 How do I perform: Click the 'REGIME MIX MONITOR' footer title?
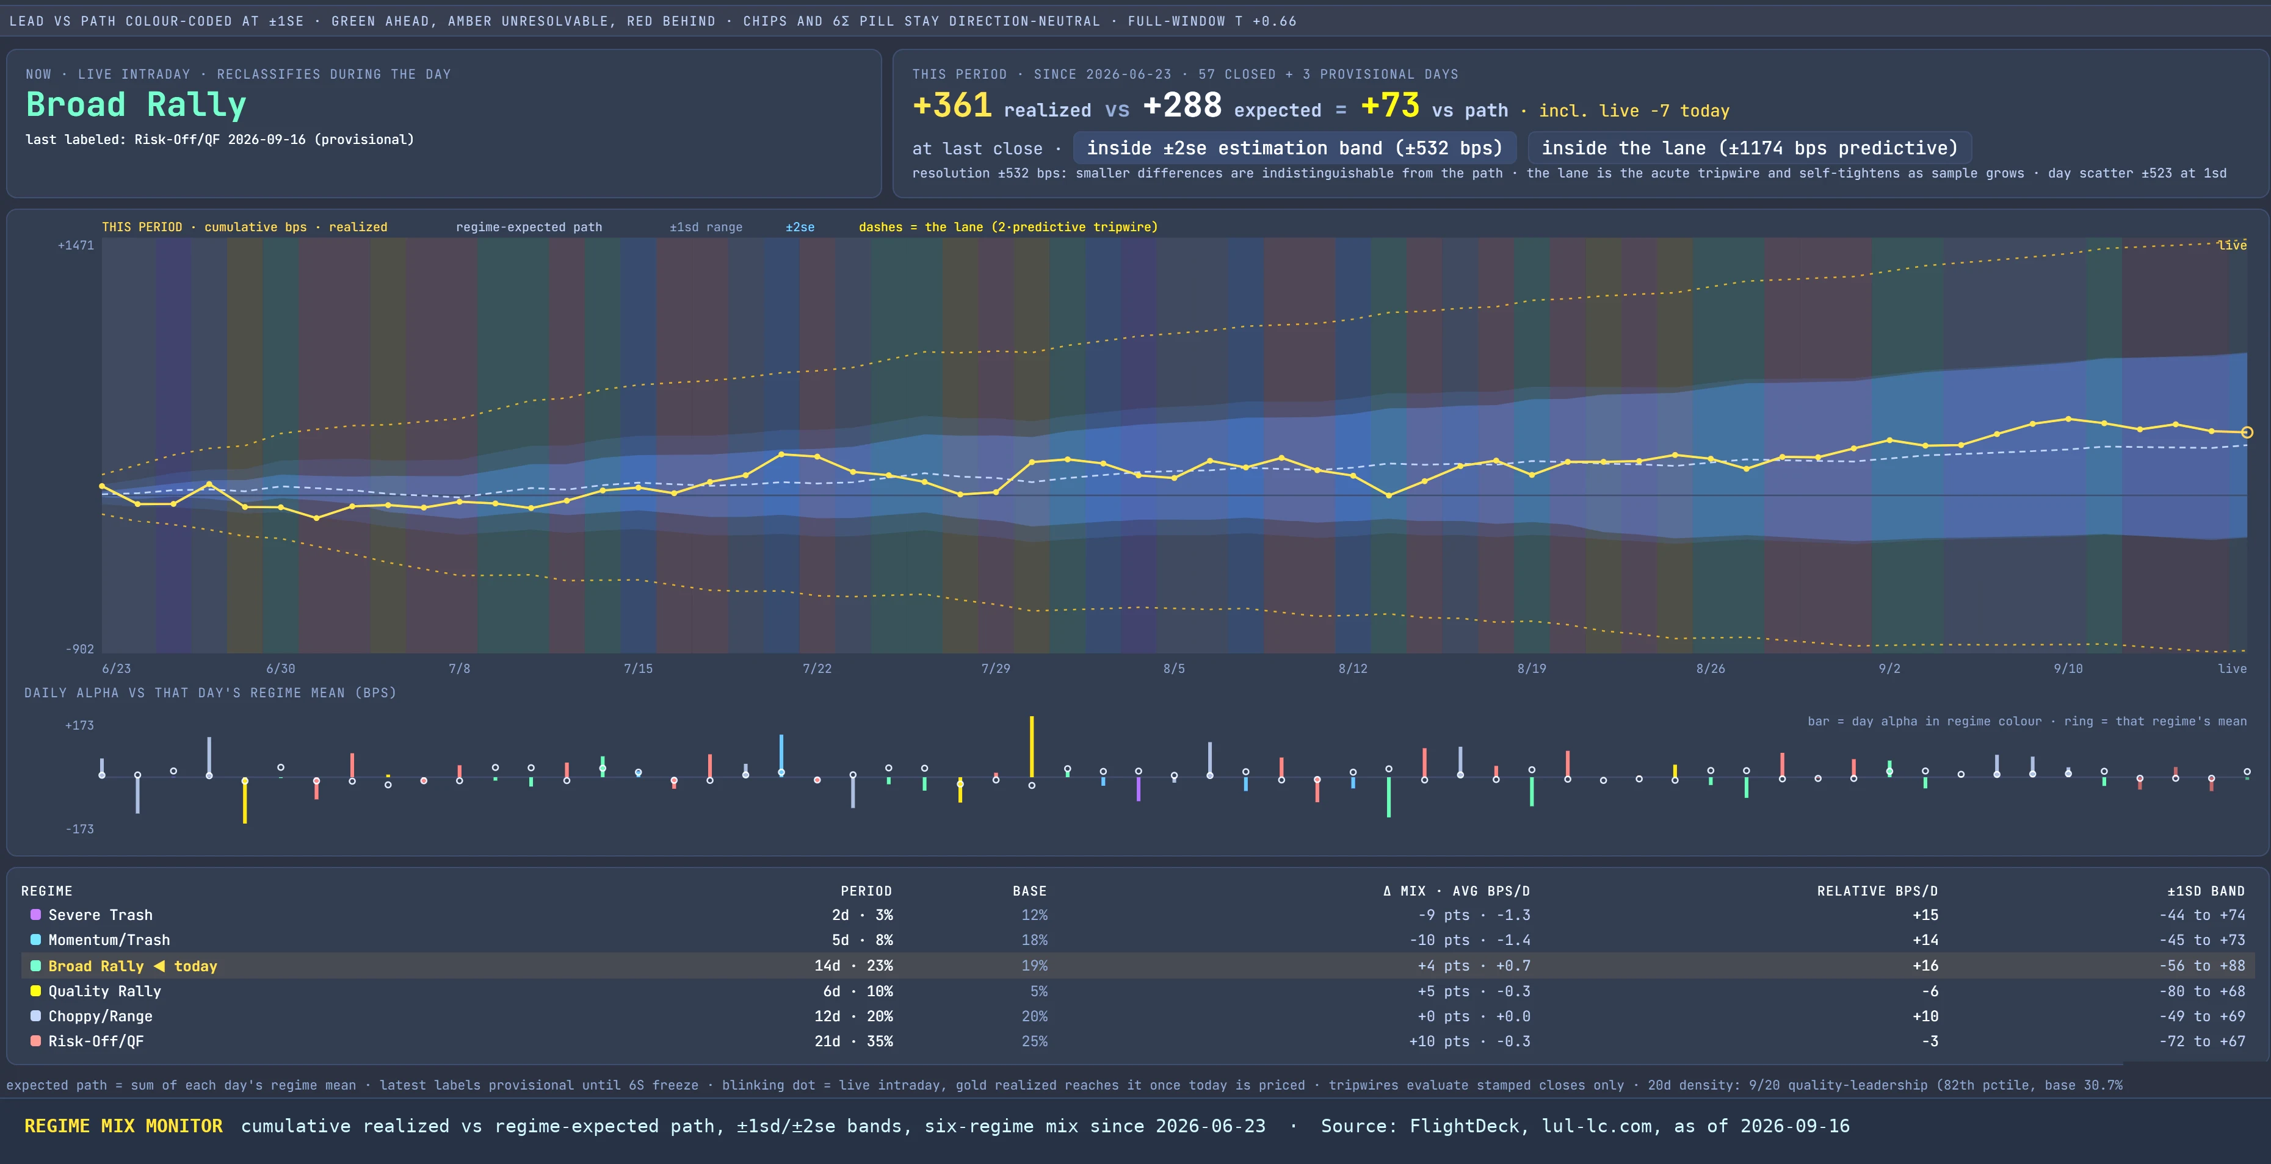pyautogui.click(x=123, y=1125)
